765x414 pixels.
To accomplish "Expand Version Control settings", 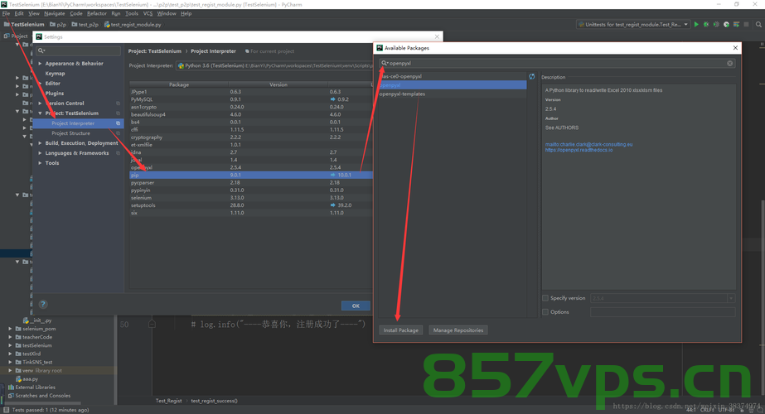I will click(x=40, y=103).
